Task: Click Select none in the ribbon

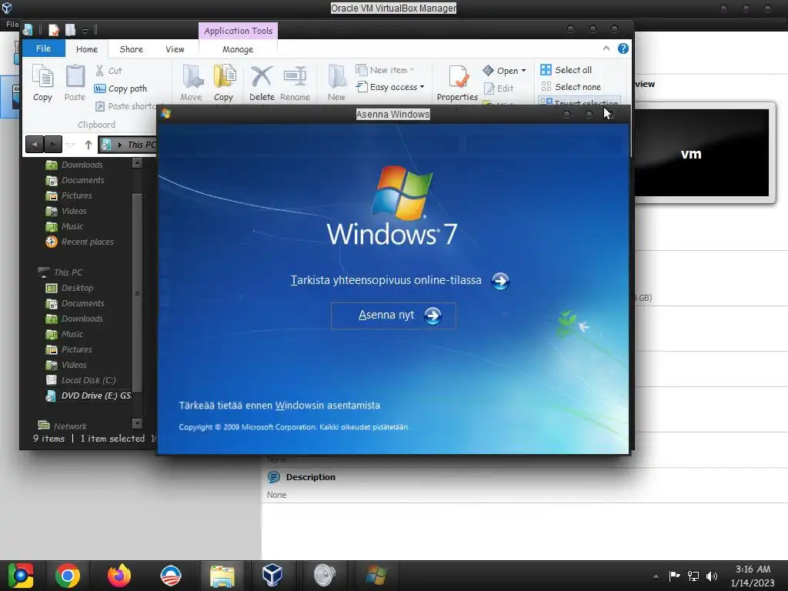Action: click(571, 86)
